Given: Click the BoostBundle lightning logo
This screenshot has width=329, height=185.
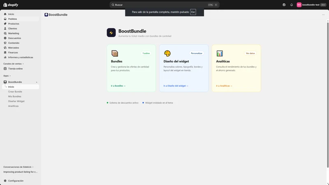Looking at the screenshot, I should tap(111, 32).
